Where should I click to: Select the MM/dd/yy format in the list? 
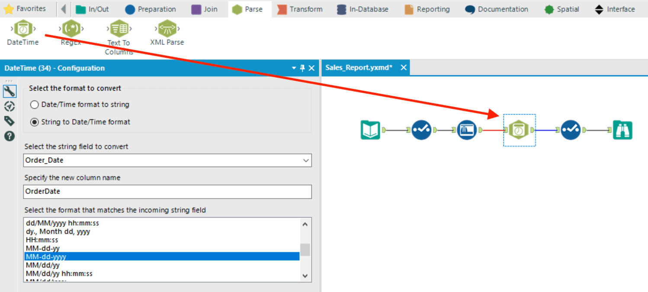click(x=42, y=265)
